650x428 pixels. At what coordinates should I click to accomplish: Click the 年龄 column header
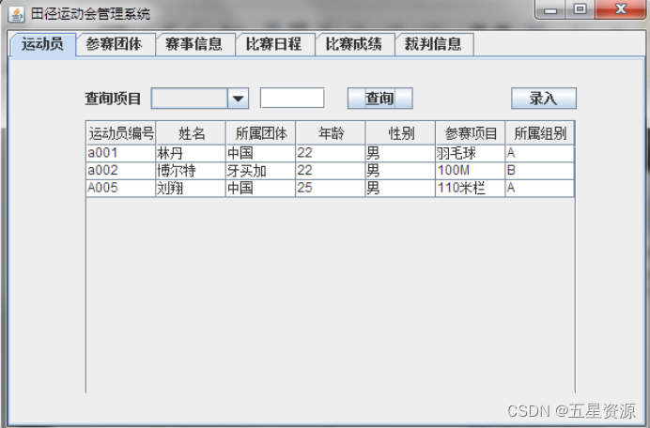coord(331,133)
